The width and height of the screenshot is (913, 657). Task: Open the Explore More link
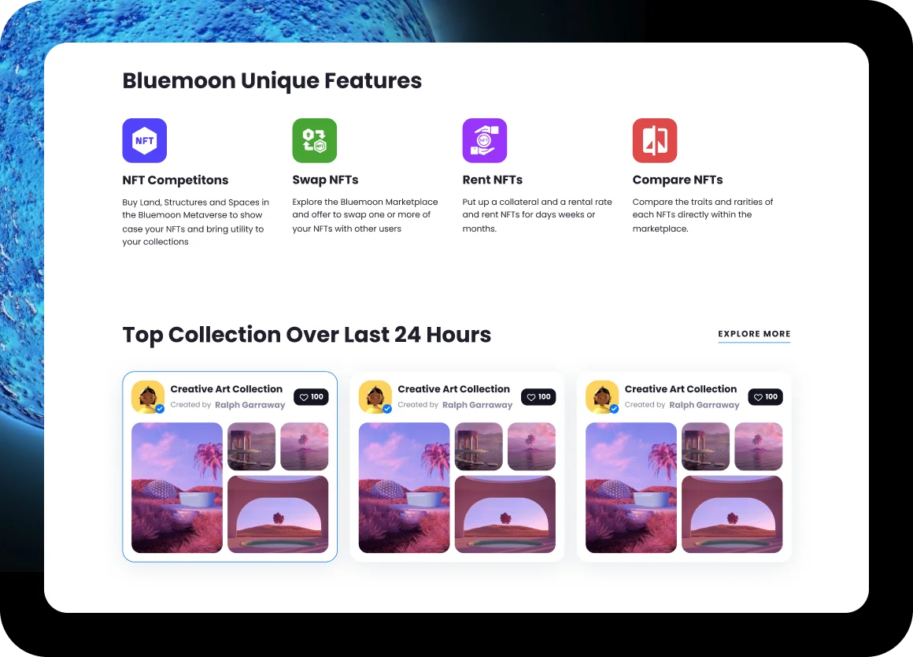[754, 334]
